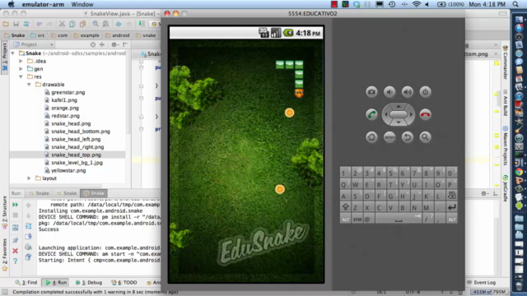Toggle soft-wrap icon in Run panel

point(28,226)
